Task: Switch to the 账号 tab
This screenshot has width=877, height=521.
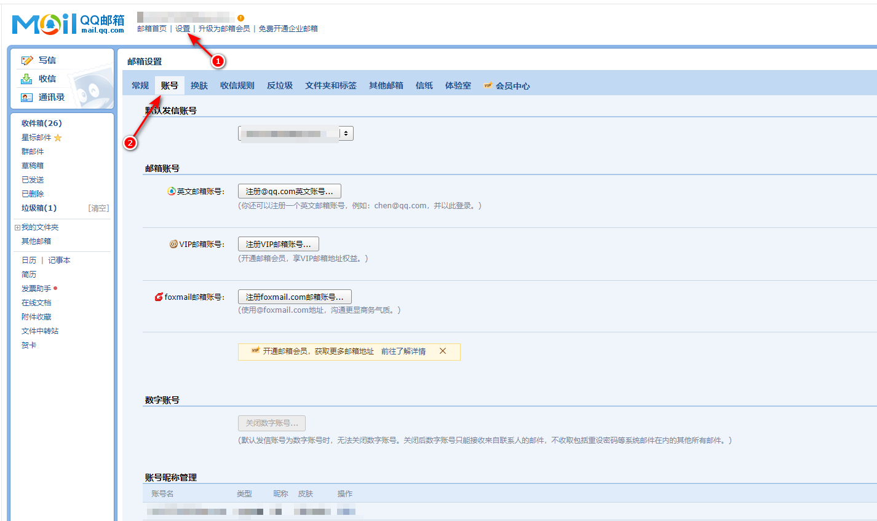Action: point(170,85)
